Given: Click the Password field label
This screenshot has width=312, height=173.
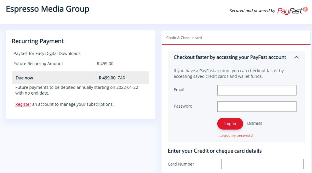Looking at the screenshot, I should point(183,106).
